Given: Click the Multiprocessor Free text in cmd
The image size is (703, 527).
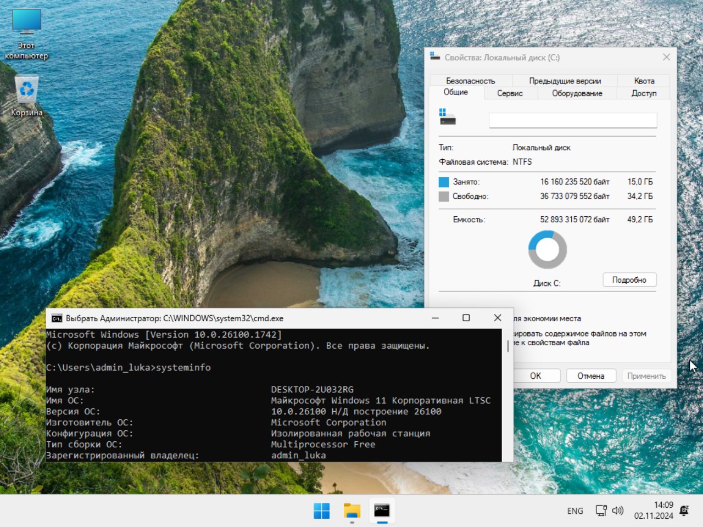Looking at the screenshot, I should click(323, 445).
